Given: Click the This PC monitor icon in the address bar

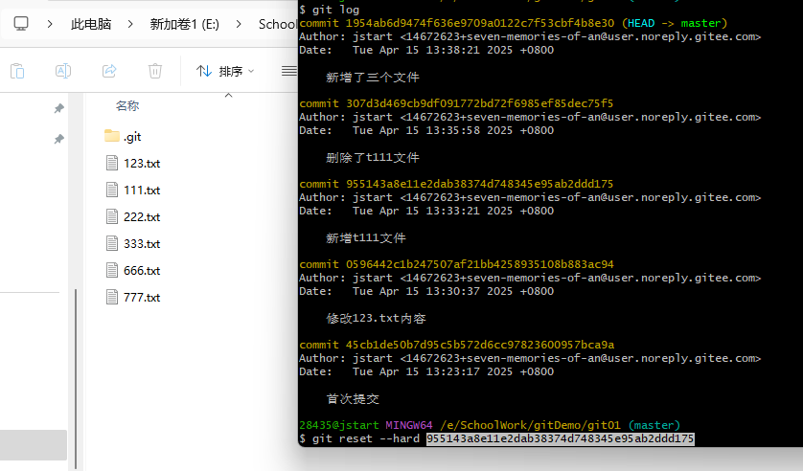Looking at the screenshot, I should click(x=21, y=24).
